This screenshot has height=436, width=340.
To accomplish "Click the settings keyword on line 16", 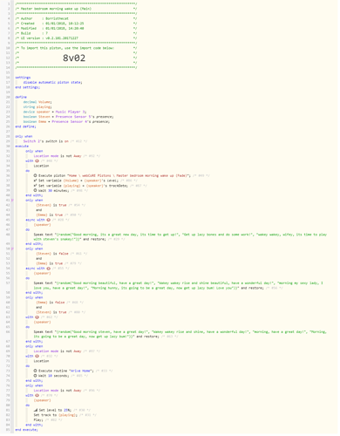I will click(x=23, y=78).
